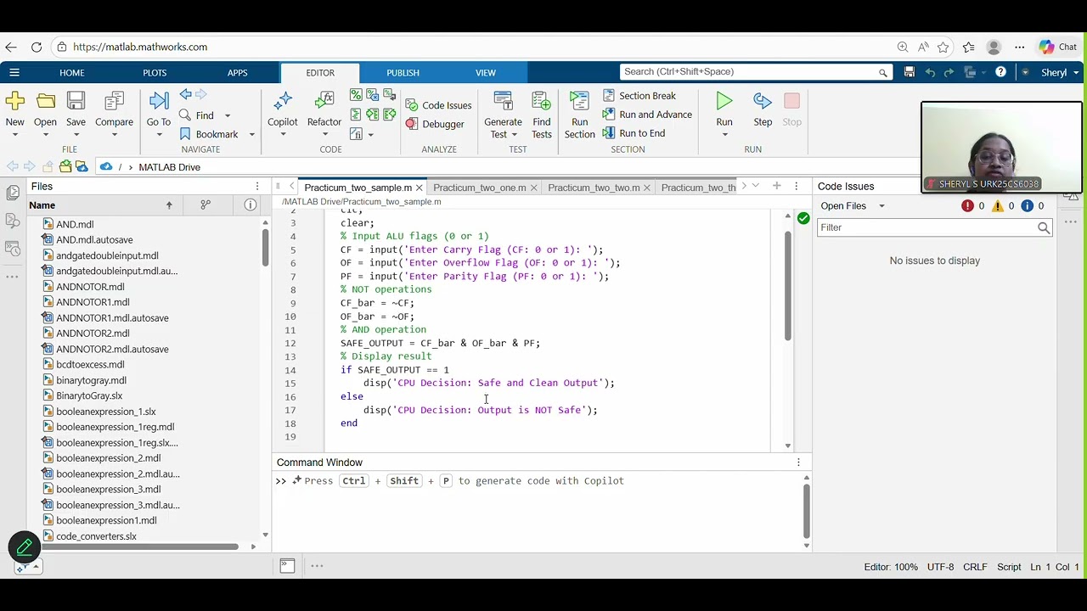Open the source control panel icon in Files header
The width and height of the screenshot is (1087, 611).
(x=205, y=205)
